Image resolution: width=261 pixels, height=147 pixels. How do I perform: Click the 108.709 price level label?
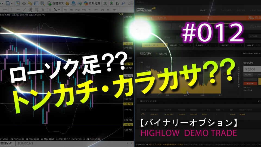click(x=128, y=124)
